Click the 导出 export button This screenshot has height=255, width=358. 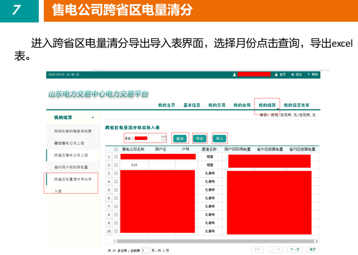[200, 138]
